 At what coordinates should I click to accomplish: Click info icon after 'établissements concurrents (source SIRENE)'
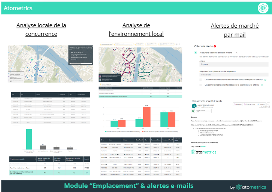point(266,80)
